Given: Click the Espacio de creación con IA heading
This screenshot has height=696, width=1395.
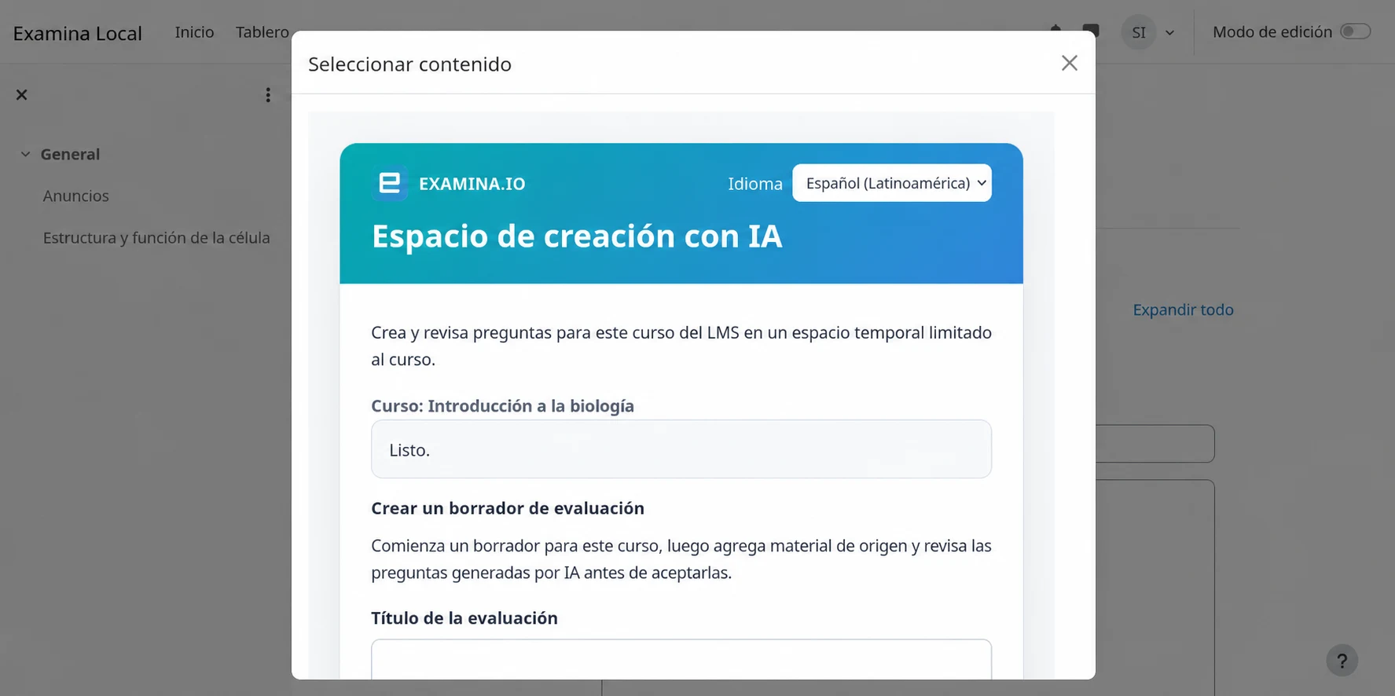Looking at the screenshot, I should (x=577, y=236).
